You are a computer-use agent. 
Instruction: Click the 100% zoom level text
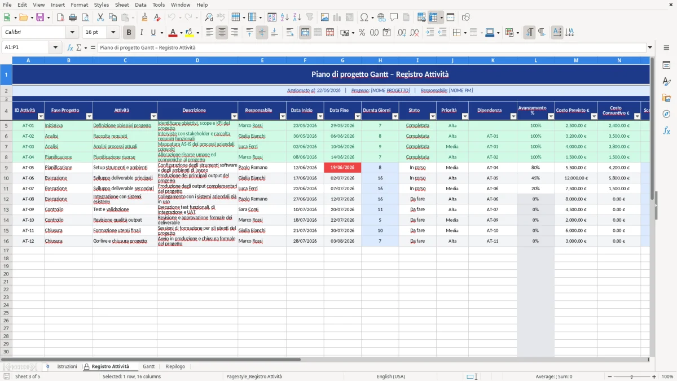click(x=667, y=376)
